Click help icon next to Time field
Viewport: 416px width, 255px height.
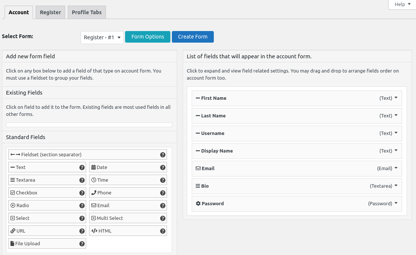[163, 180]
